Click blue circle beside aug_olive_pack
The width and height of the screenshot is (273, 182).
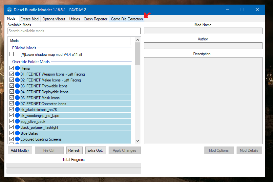[x=17, y=121]
